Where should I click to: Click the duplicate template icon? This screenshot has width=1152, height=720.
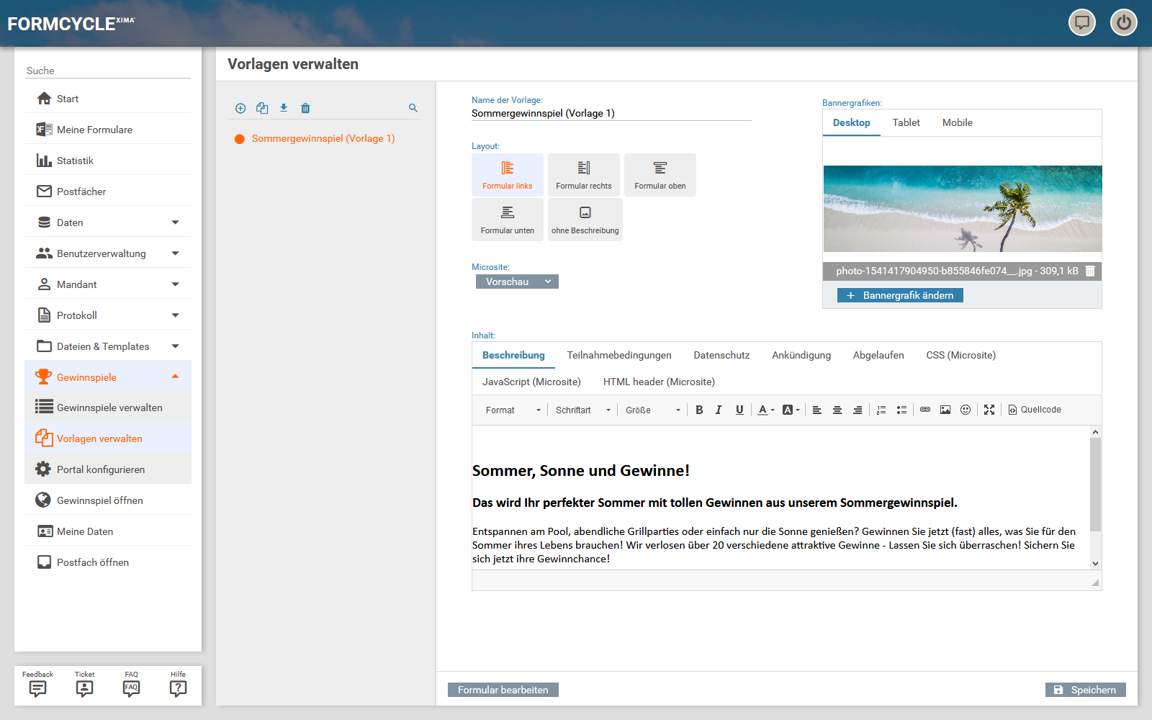click(262, 108)
